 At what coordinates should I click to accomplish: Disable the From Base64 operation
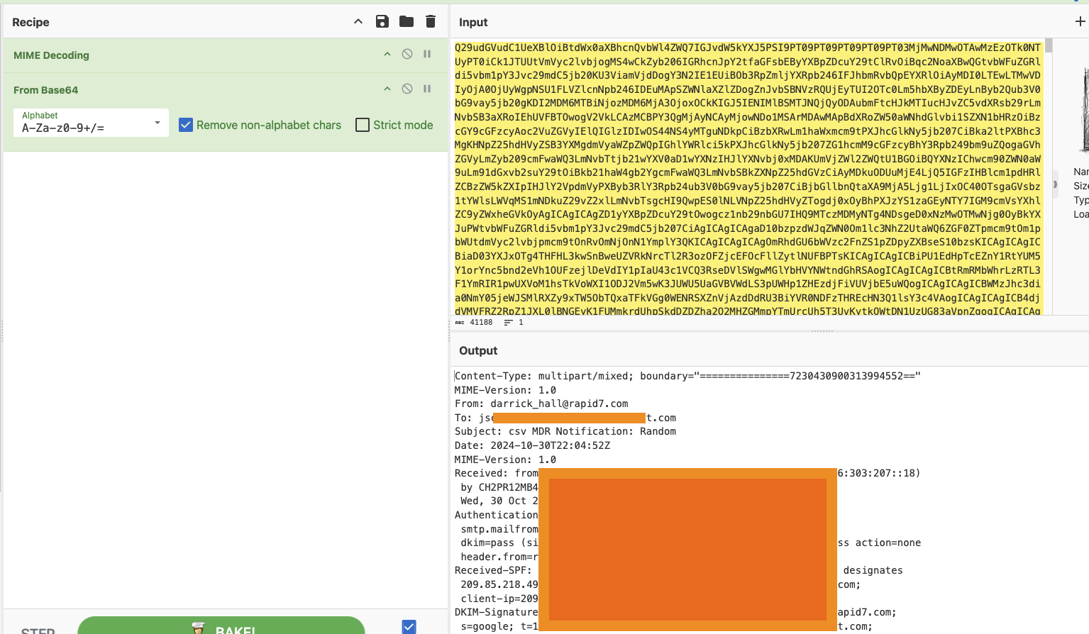[x=407, y=89]
